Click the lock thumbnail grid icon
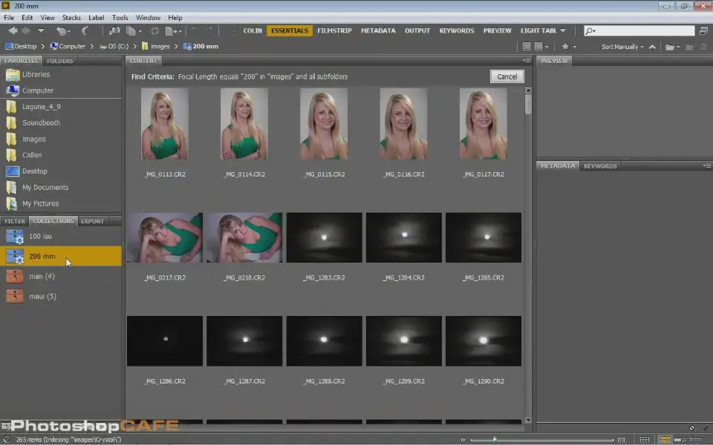The width and height of the screenshot is (713, 445). click(x=645, y=440)
